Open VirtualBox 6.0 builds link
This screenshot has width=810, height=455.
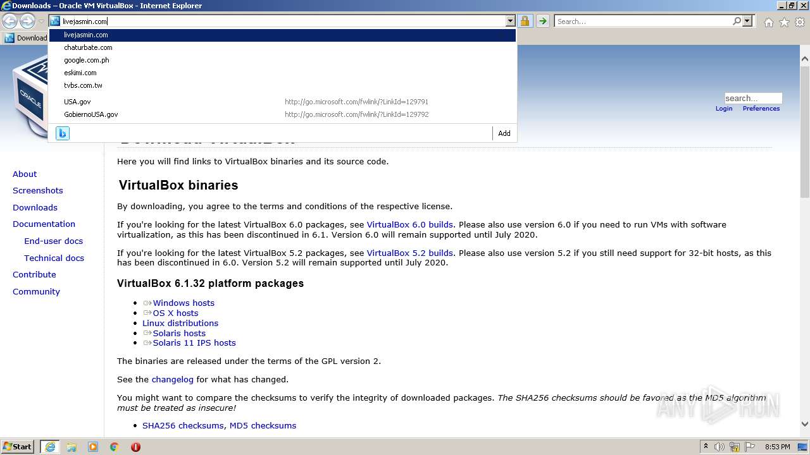[x=409, y=224]
